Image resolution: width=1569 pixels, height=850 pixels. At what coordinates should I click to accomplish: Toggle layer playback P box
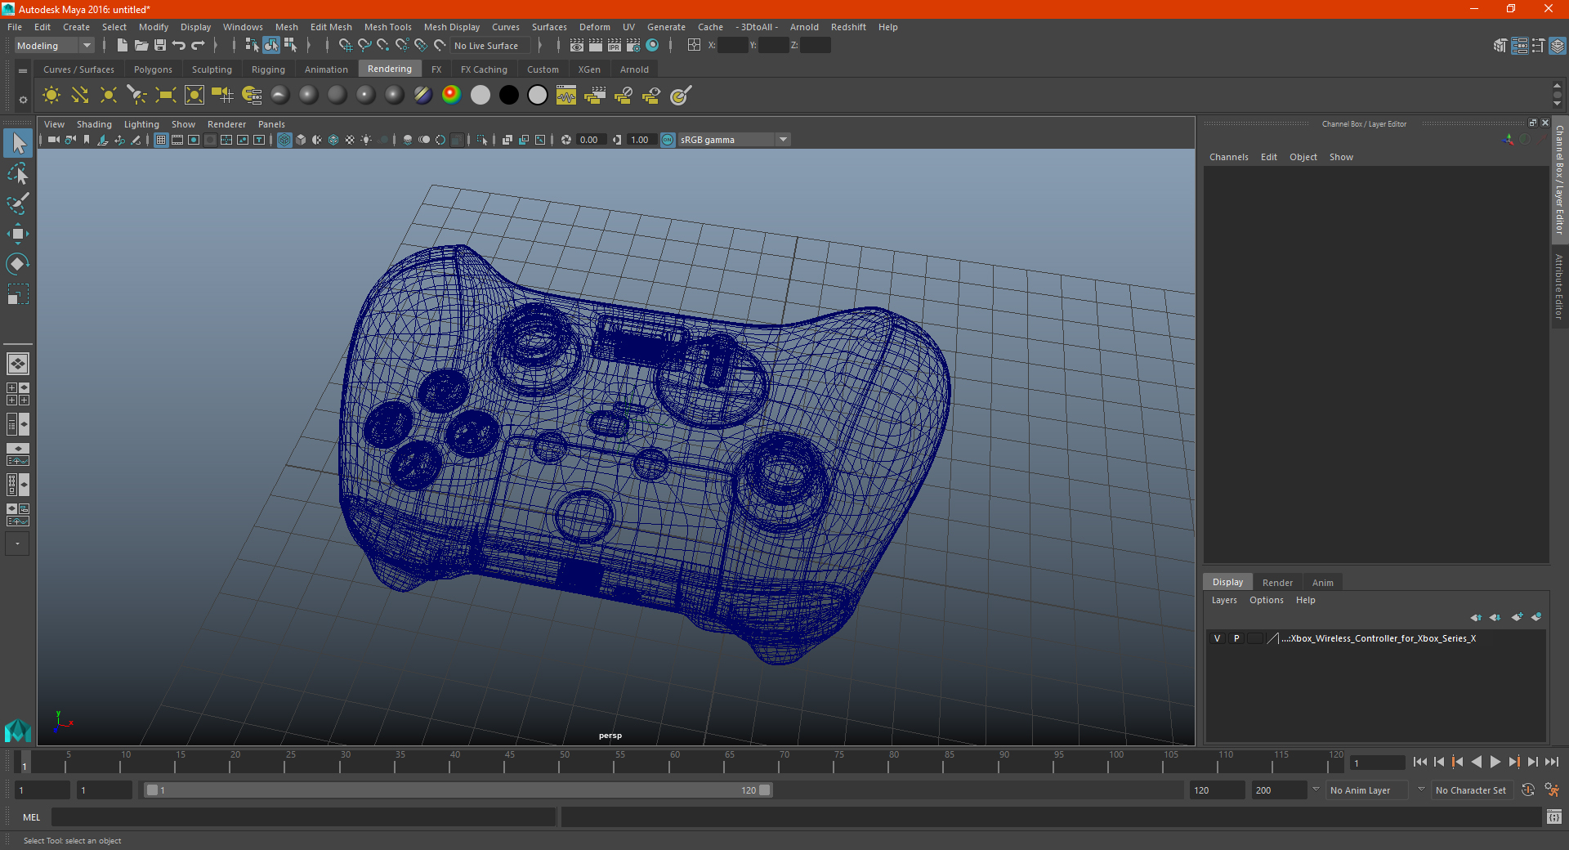pos(1236,638)
